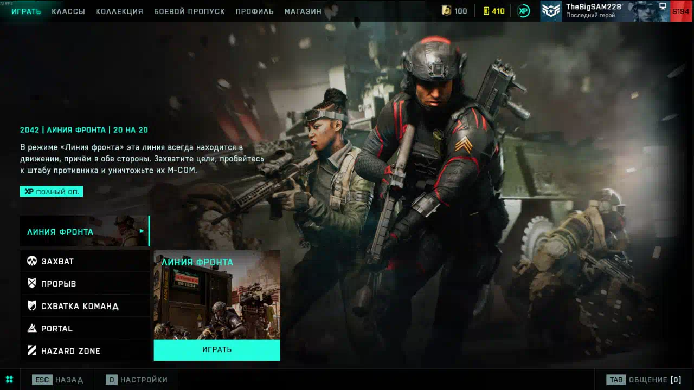This screenshot has height=390, width=694.
Task: Open the four-dot menu icon
Action: coord(9,380)
